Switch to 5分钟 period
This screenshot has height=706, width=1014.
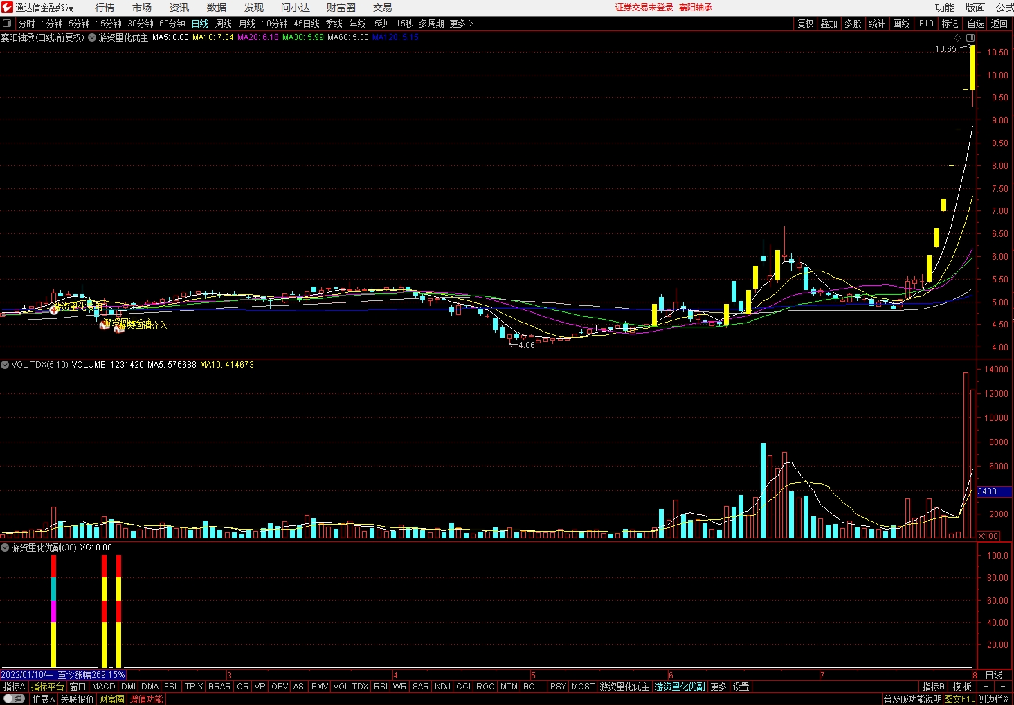(x=79, y=24)
